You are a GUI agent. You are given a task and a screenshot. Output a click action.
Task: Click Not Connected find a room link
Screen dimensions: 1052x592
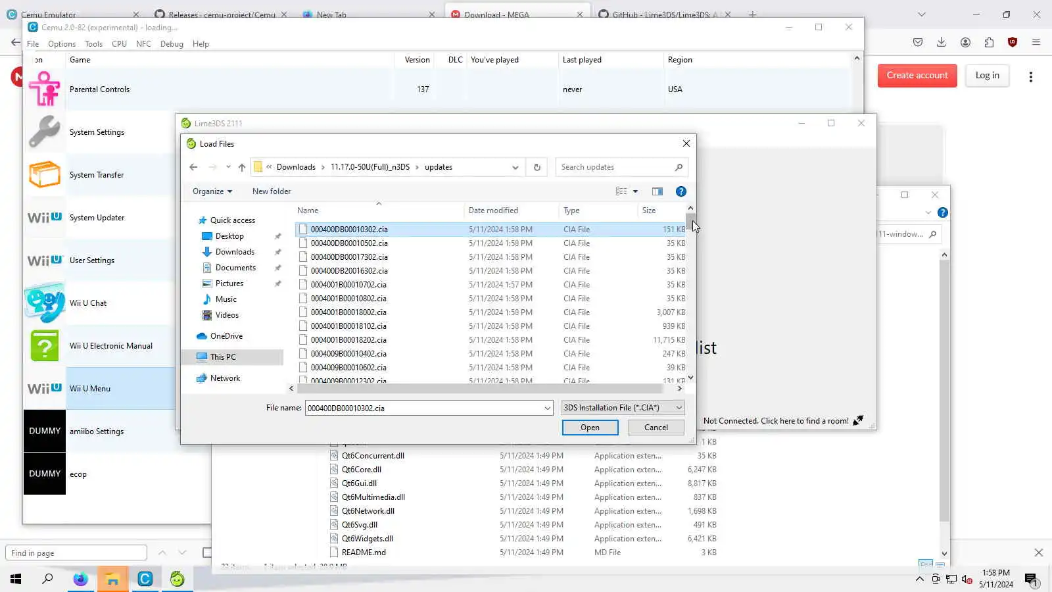pos(776,421)
